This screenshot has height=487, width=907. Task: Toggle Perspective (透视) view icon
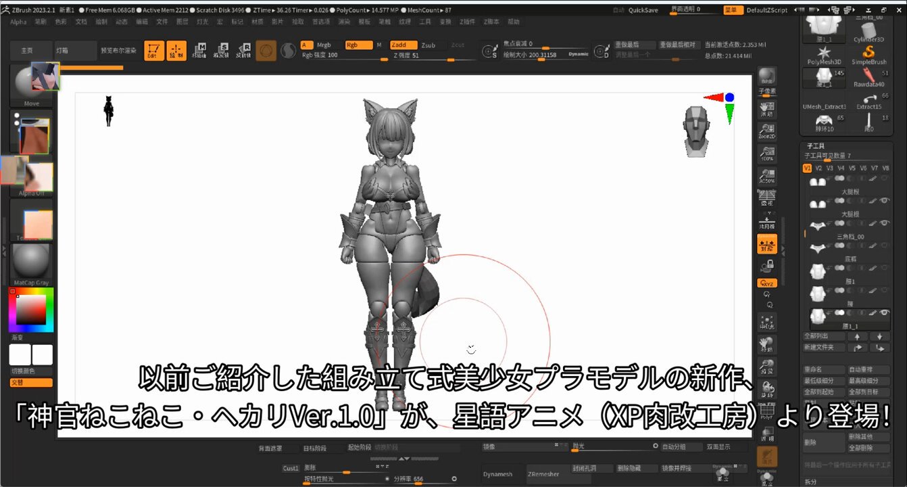click(766, 198)
